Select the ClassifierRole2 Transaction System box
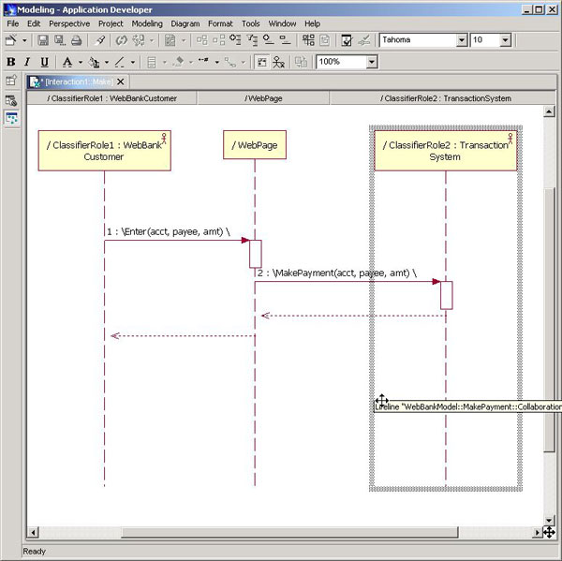Image resolution: width=562 pixels, height=561 pixels. point(446,151)
